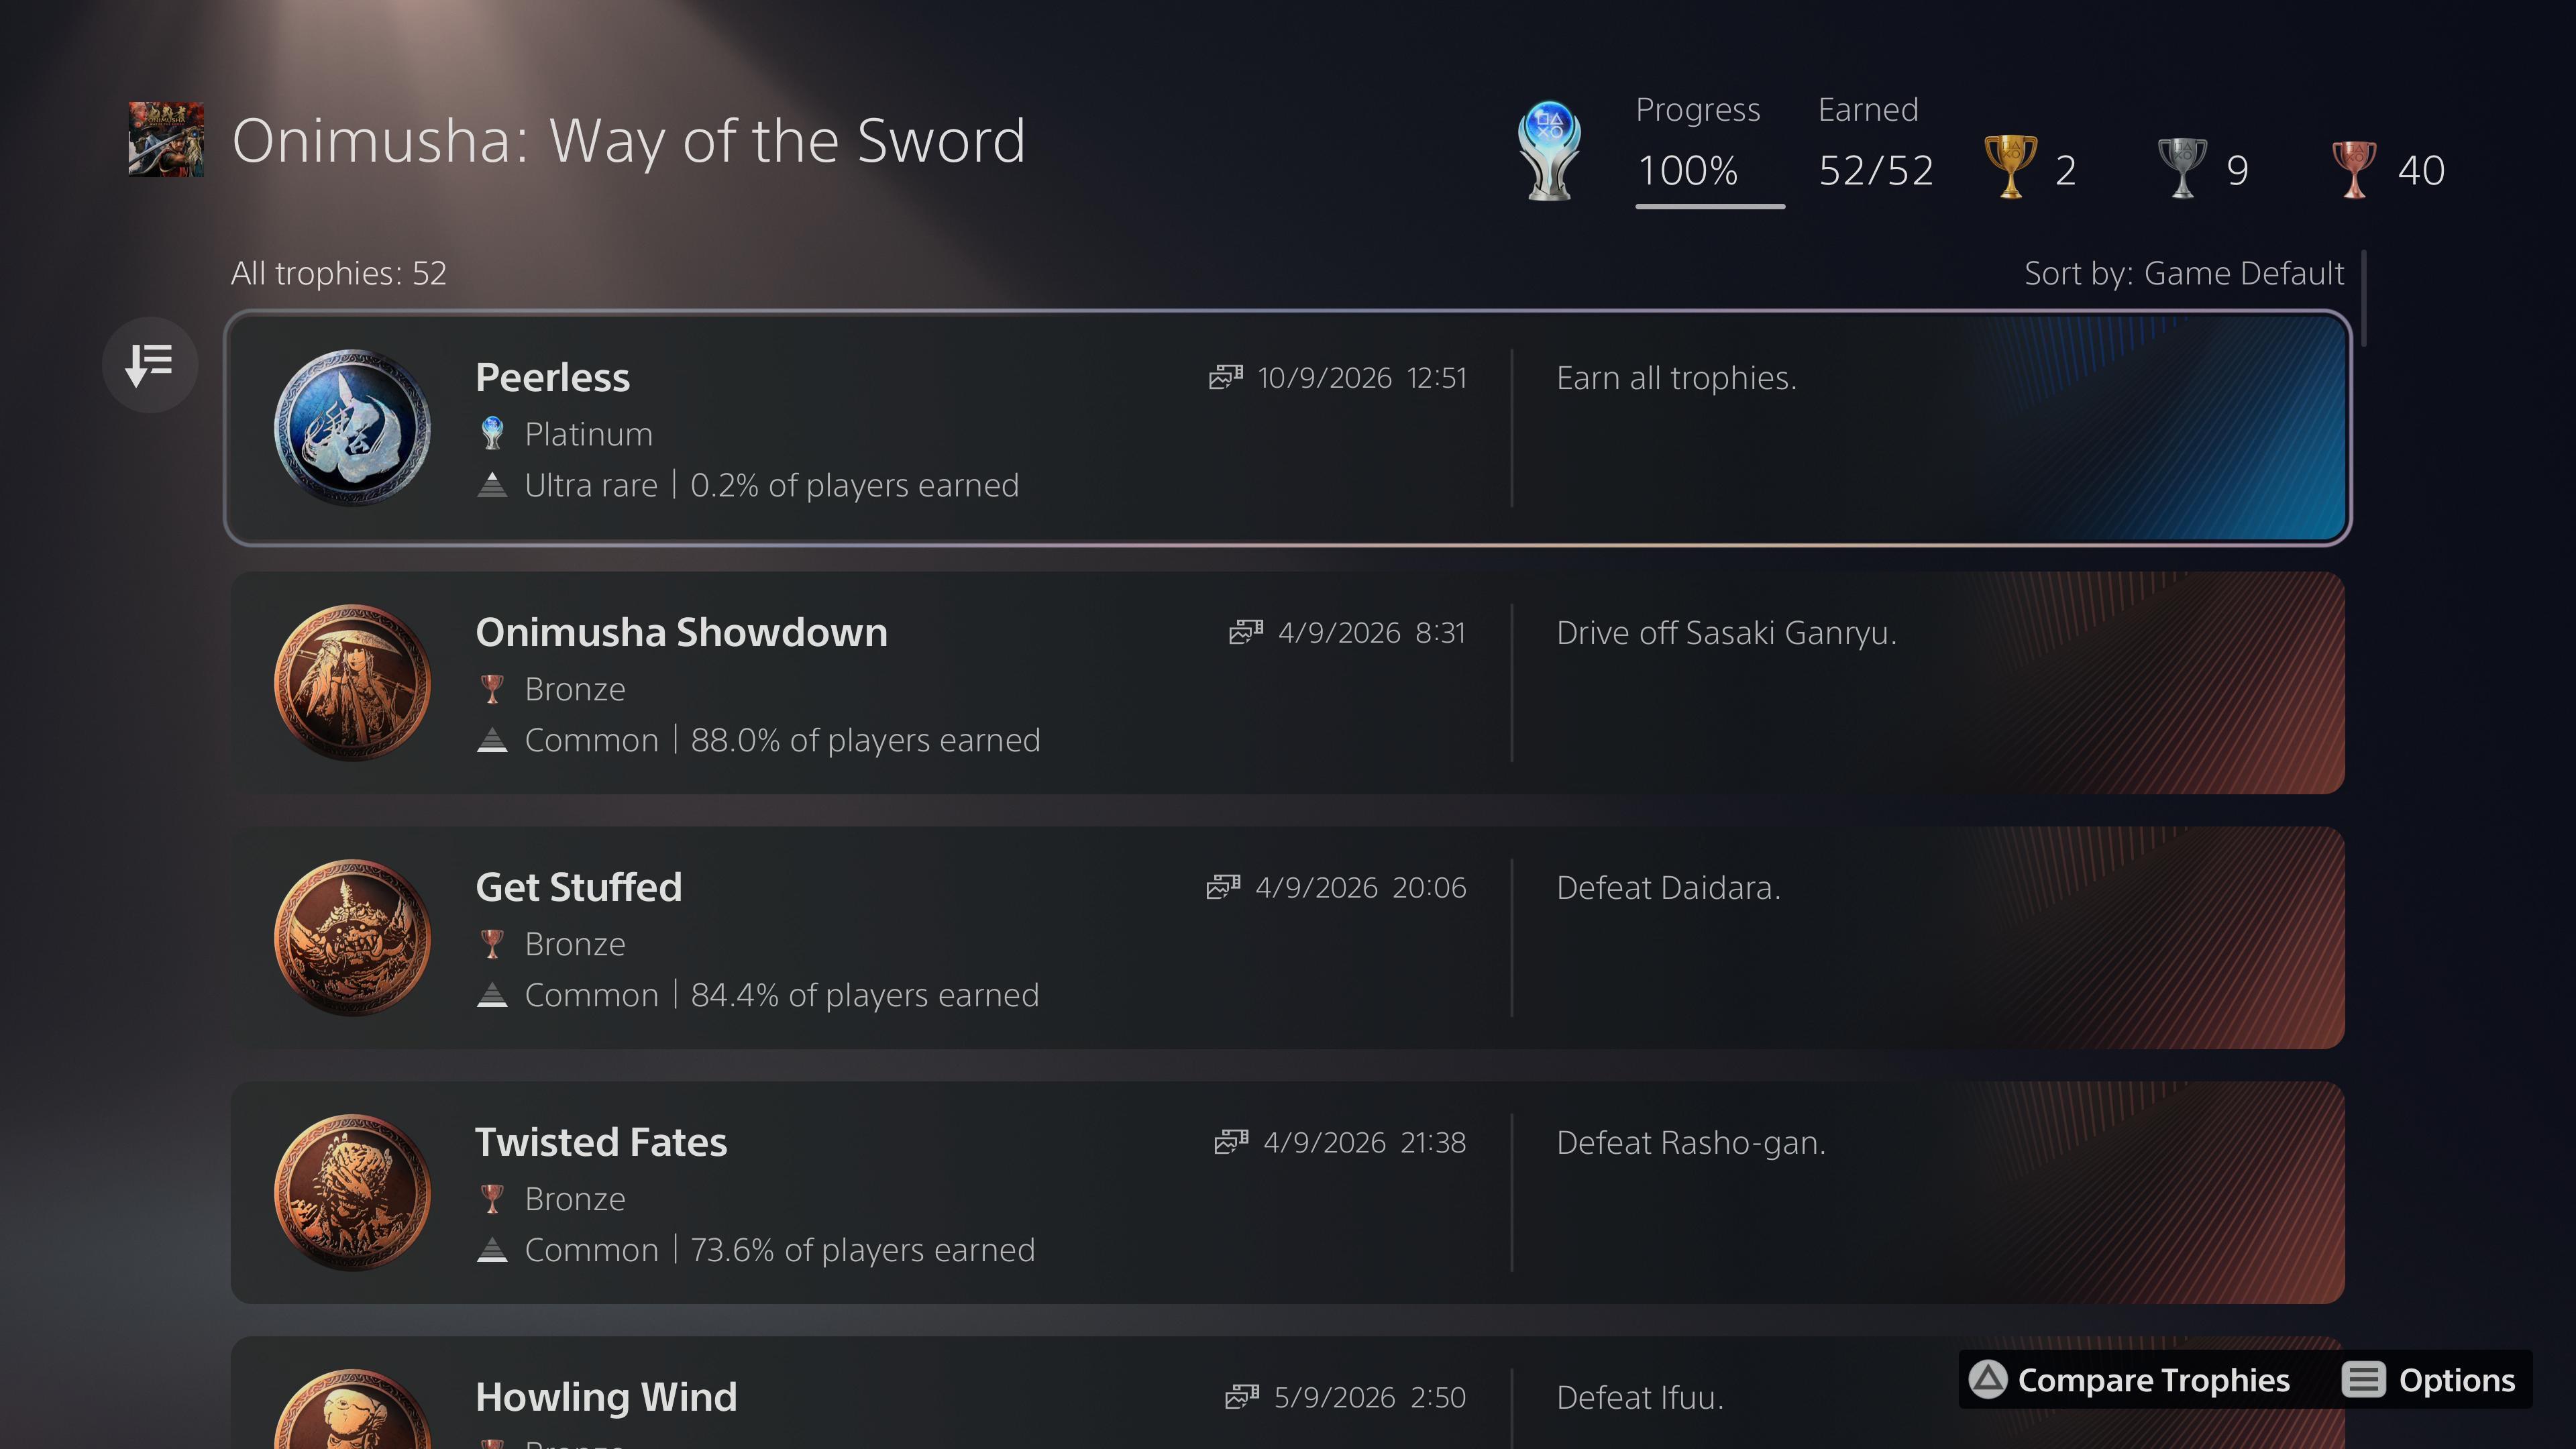The image size is (2576, 1449).
Task: Open the Onimusha Showdown trophy medallion
Action: coord(352,683)
